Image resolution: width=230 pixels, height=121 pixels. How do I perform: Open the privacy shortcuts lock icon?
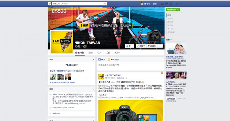177,4
